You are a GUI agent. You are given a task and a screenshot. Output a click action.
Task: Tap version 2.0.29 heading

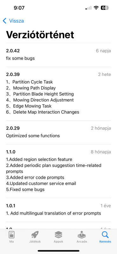point(13,128)
